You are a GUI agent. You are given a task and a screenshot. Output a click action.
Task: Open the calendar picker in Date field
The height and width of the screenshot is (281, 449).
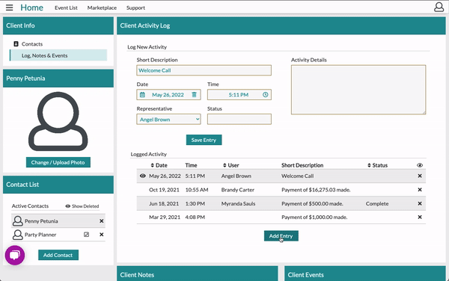point(142,95)
